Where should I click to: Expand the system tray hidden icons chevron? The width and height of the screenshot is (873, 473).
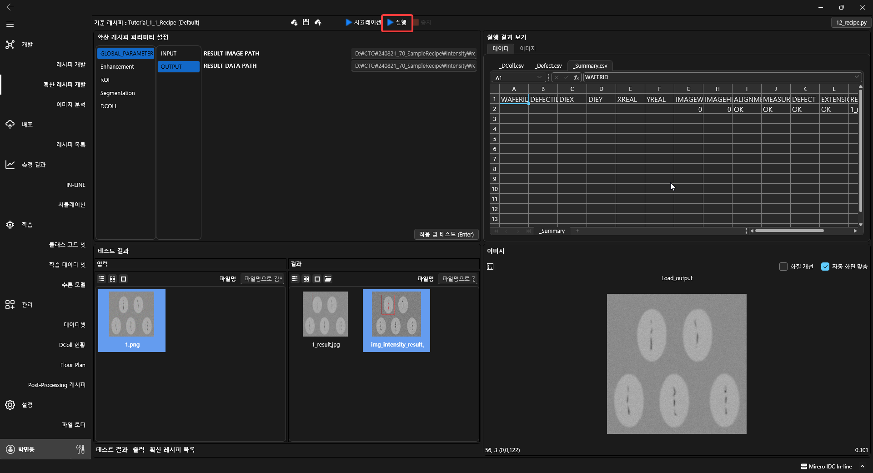click(862, 466)
